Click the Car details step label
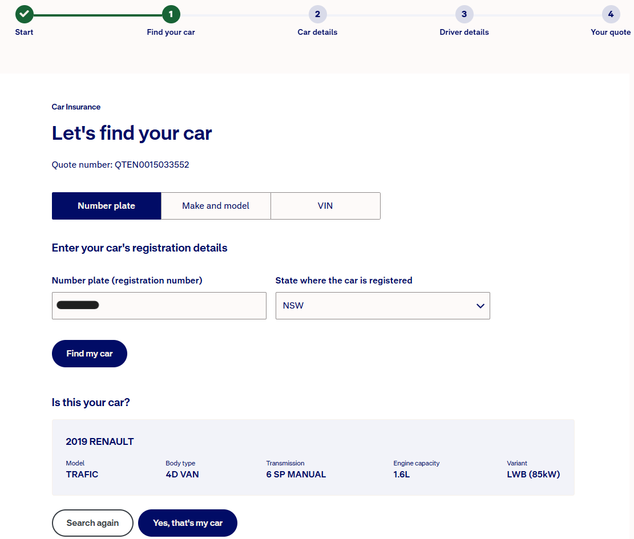 (317, 33)
